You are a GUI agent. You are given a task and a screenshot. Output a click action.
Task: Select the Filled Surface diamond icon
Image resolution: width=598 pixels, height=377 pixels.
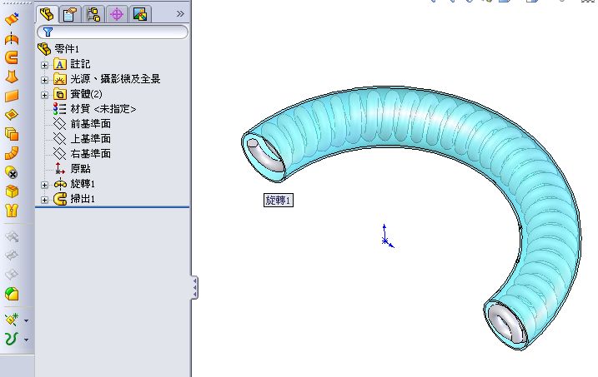(x=12, y=115)
